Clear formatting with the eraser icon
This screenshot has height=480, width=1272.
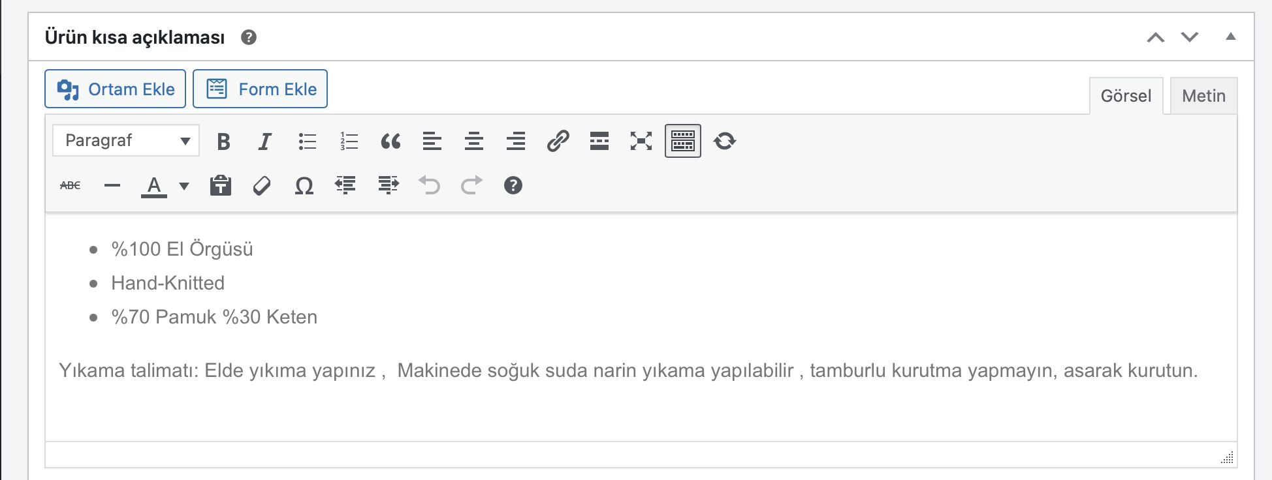(262, 186)
